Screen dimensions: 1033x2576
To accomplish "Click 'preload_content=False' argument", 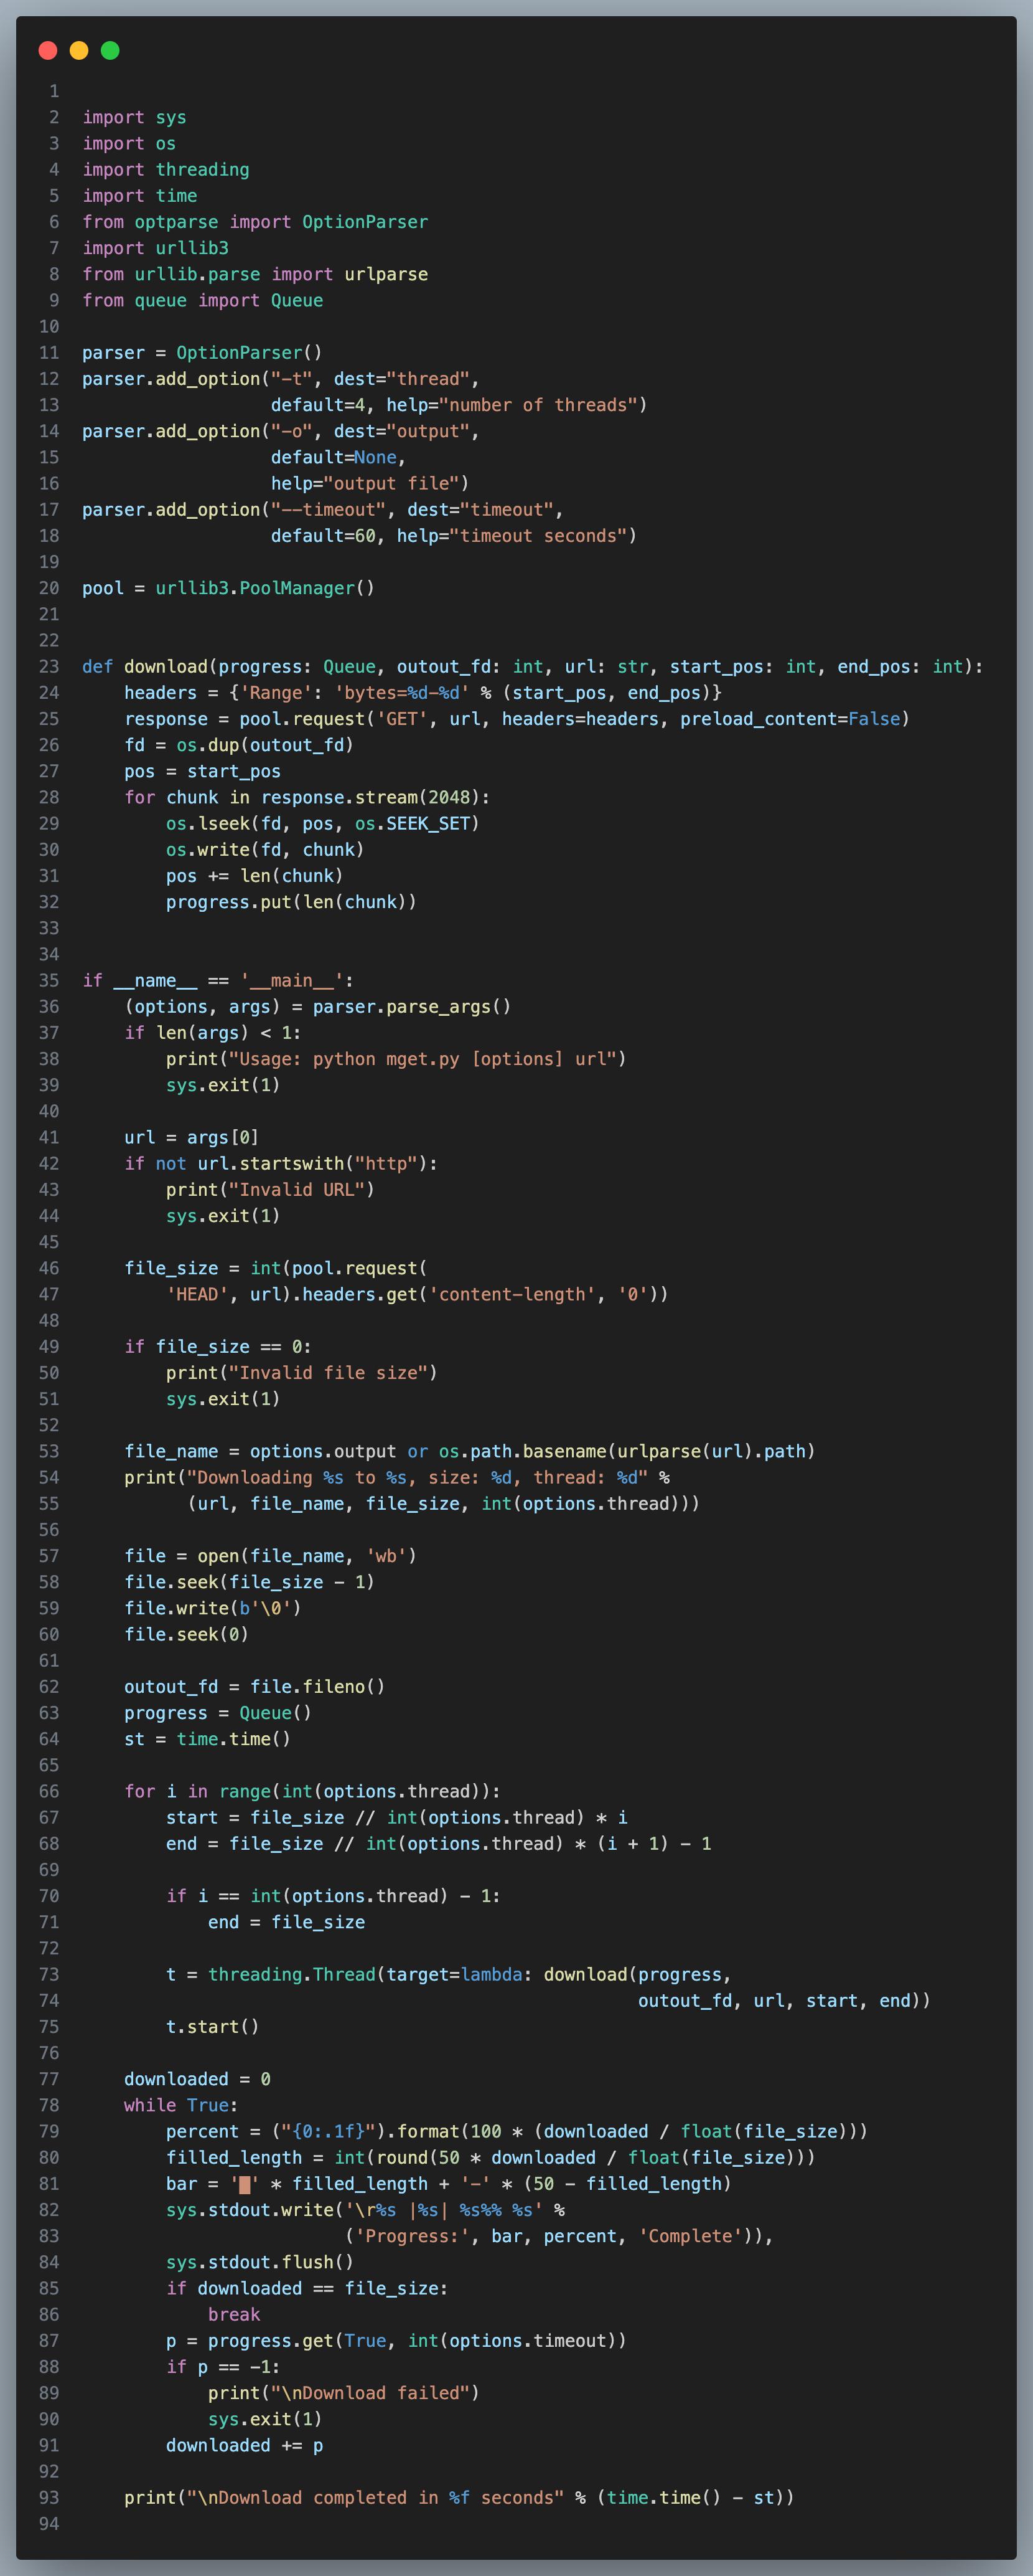I will coord(789,719).
